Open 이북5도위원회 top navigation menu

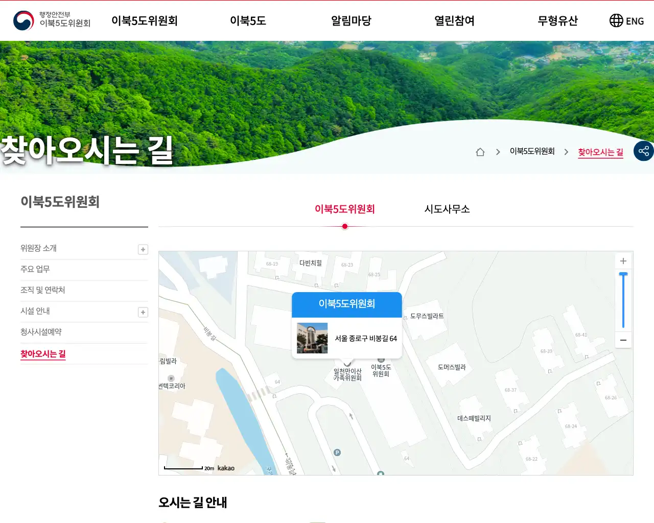point(145,20)
